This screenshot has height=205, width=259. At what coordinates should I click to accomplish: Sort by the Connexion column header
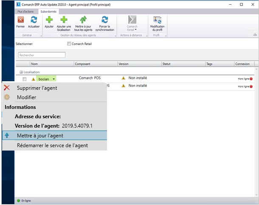pos(245,64)
